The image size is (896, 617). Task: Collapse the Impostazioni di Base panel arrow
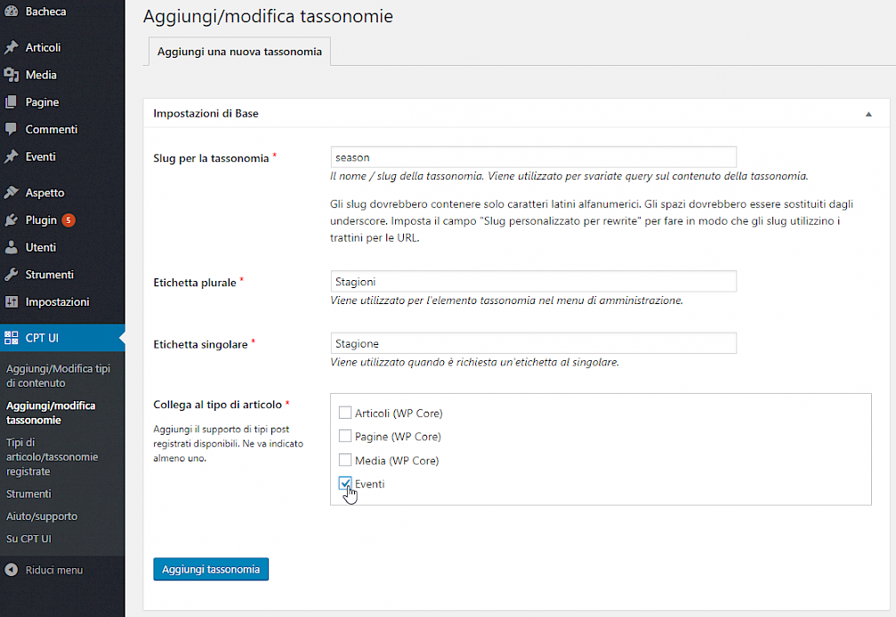[x=868, y=114]
